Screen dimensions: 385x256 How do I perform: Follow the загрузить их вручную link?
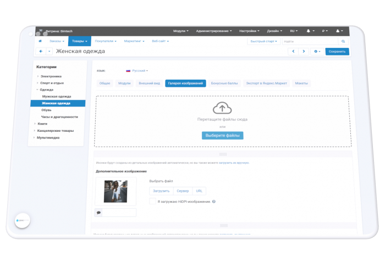(234, 163)
